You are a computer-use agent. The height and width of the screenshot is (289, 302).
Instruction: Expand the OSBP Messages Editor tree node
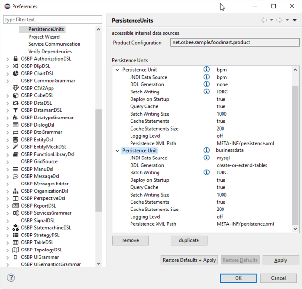pyautogui.click(x=8, y=184)
